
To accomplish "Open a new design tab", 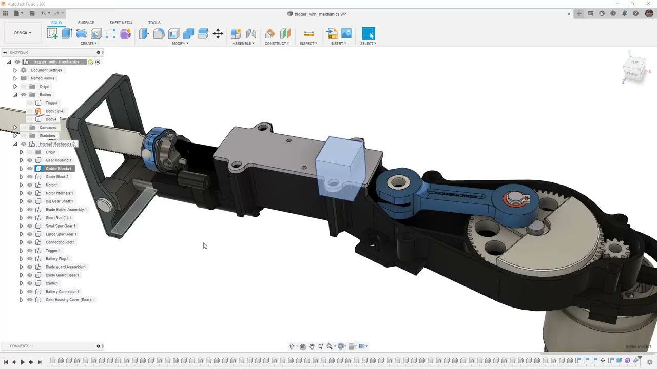I will pyautogui.click(x=579, y=14).
